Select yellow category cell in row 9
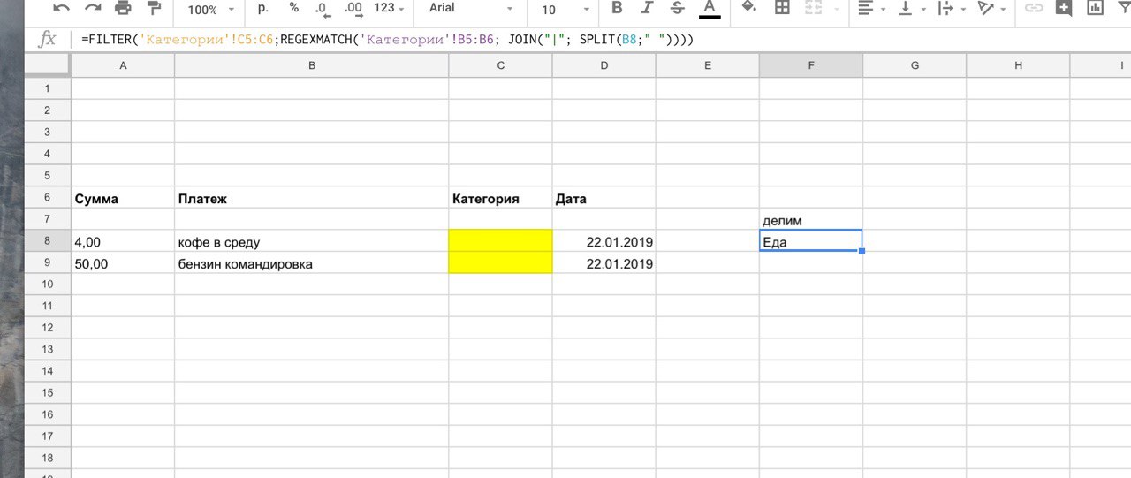Image resolution: width=1131 pixels, height=478 pixels. (500, 263)
